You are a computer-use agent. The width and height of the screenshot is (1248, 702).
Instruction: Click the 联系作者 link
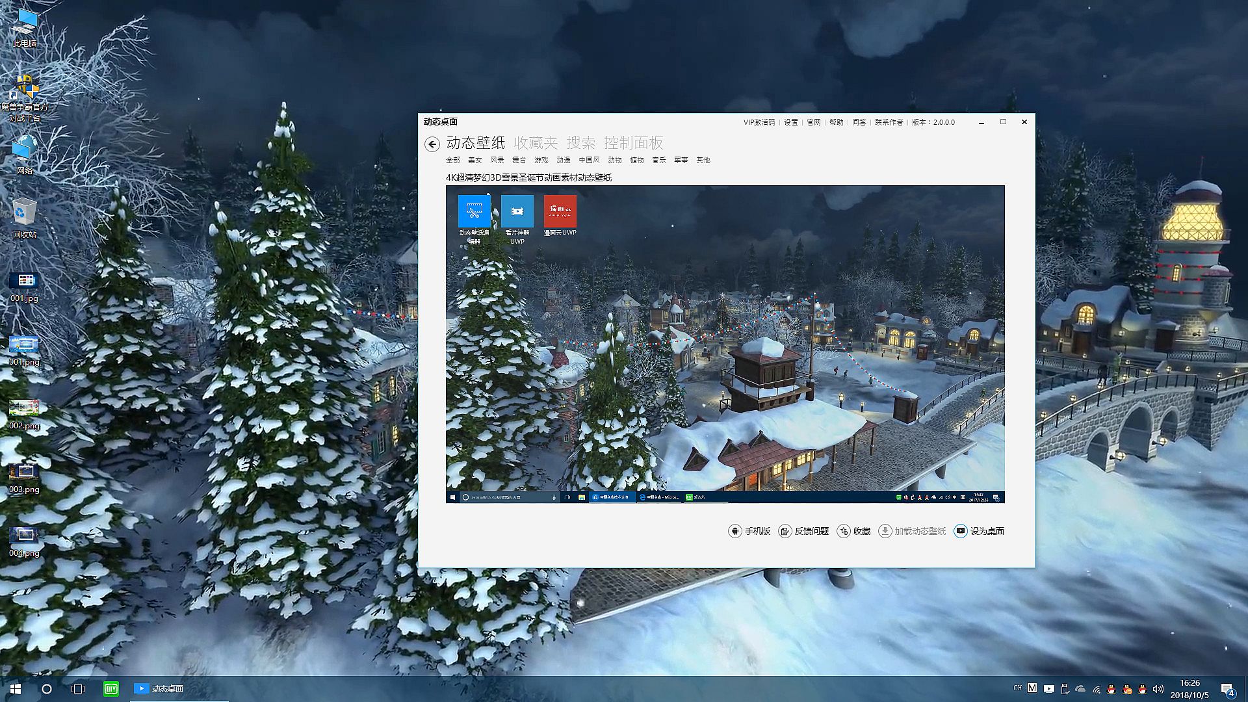point(889,122)
